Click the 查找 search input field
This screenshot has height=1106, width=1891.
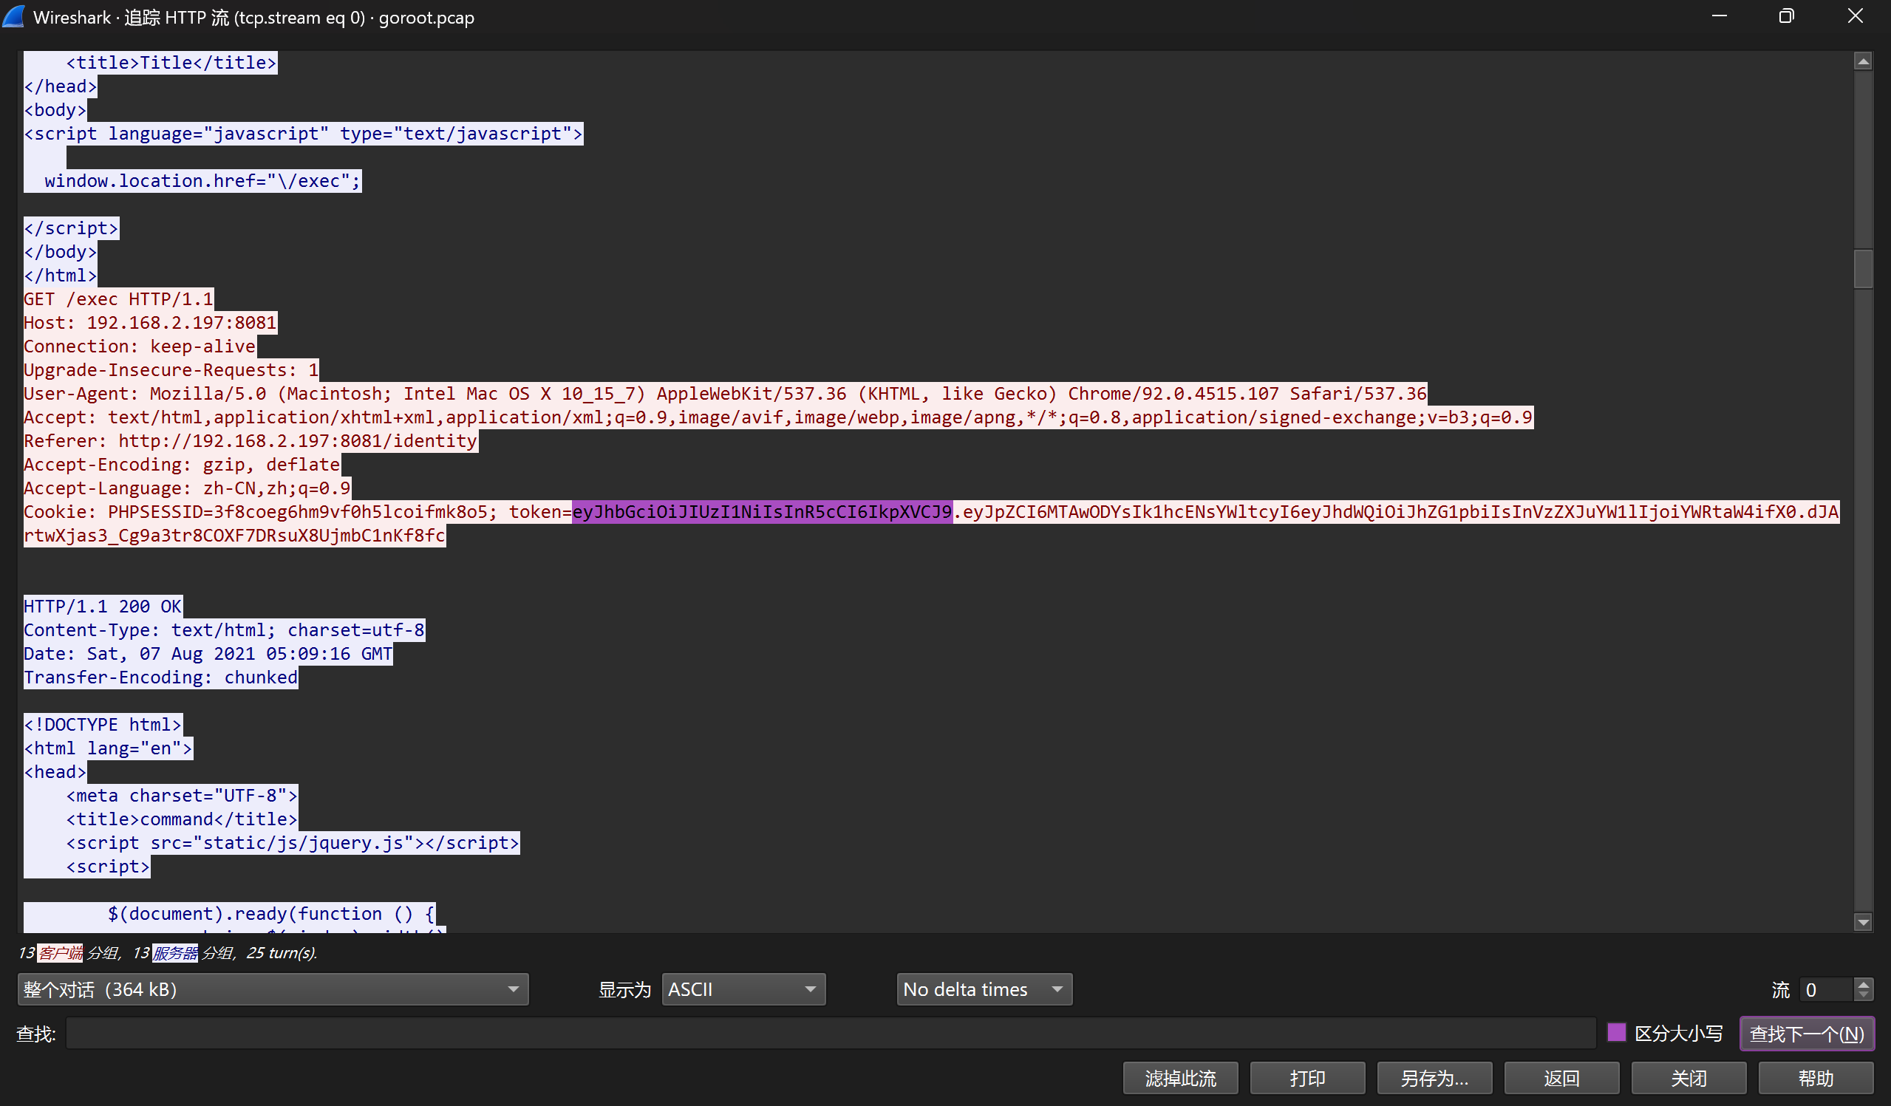pos(831,1033)
